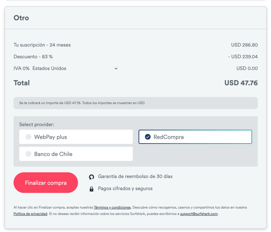The image size is (271, 232).
Task: Click the Tu suscripción - 24 meses line
Action: [x=42, y=45]
